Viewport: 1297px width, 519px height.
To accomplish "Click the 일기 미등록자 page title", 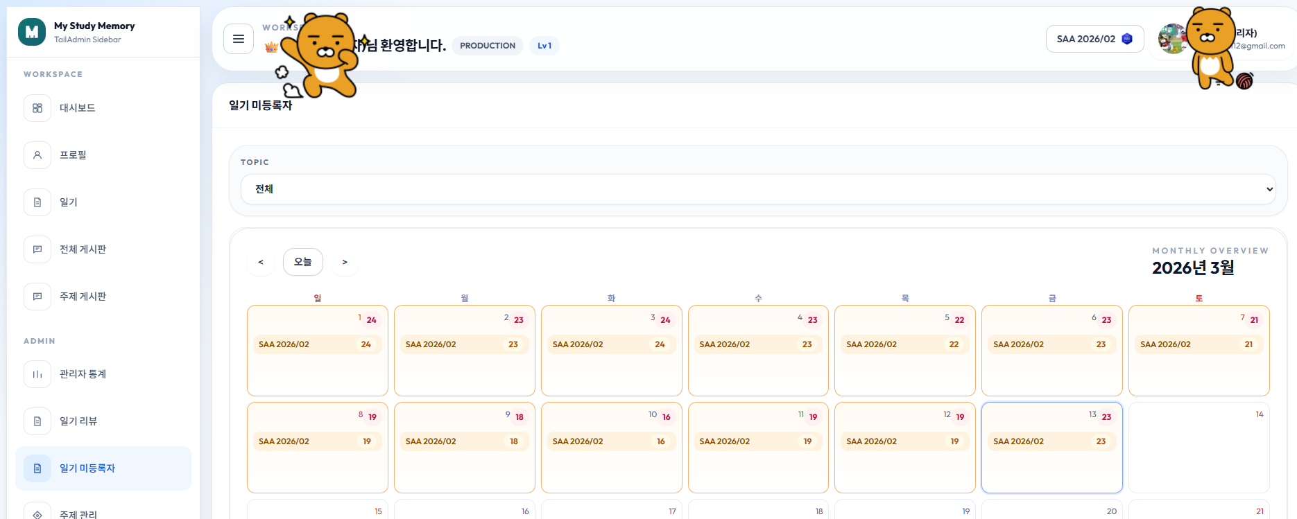I will [261, 105].
